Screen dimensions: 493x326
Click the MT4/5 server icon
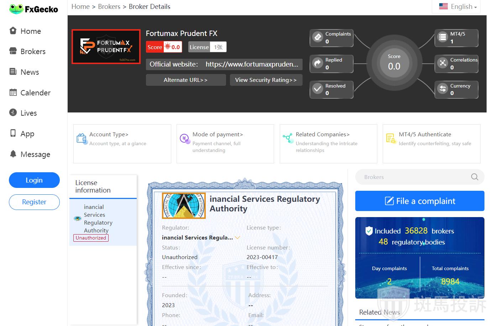(x=442, y=37)
